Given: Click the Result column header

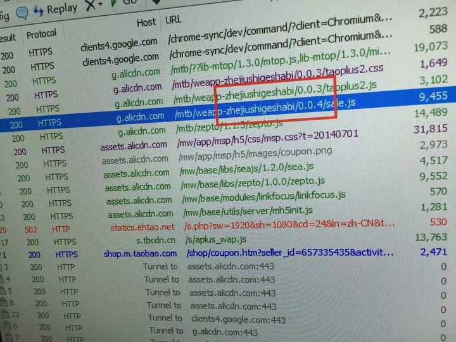Looking at the screenshot, I should pyautogui.click(x=8, y=37).
